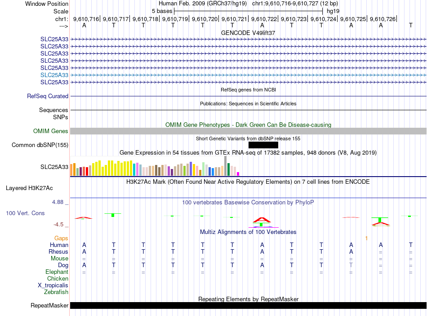Click the Human species label
427x316 pixels.
pos(59,245)
